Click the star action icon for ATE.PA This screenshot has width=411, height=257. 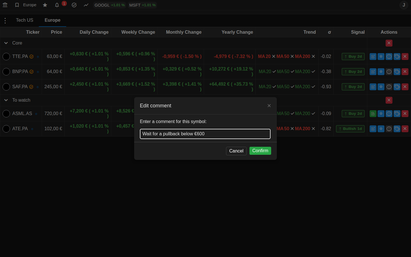pyautogui.click(x=381, y=129)
